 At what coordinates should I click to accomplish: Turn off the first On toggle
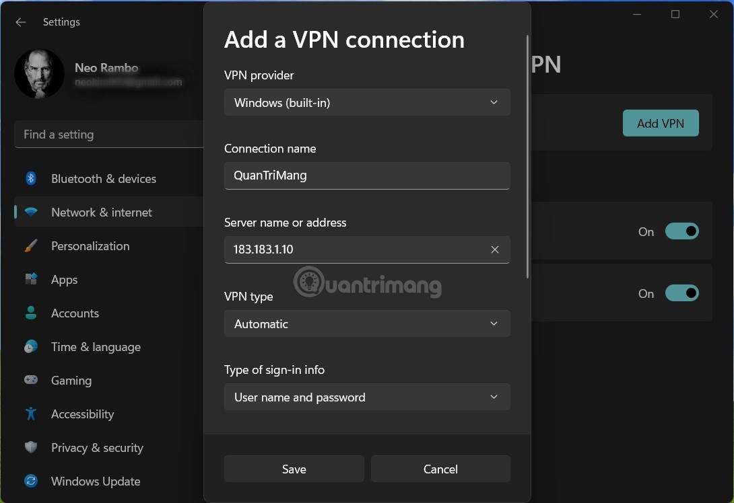coord(682,231)
